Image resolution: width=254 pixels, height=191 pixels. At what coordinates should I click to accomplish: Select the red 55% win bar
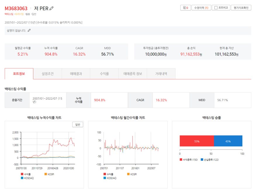coord(197,141)
